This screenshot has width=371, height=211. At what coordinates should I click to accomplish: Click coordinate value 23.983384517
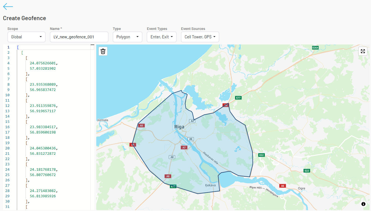(x=43, y=127)
